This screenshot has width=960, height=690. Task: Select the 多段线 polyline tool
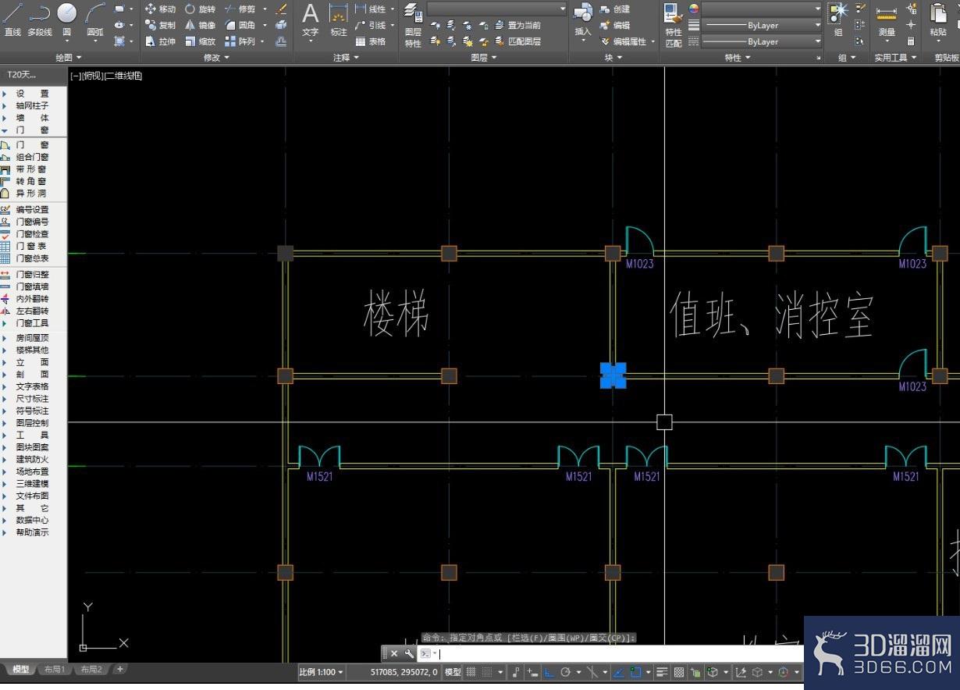(39, 20)
